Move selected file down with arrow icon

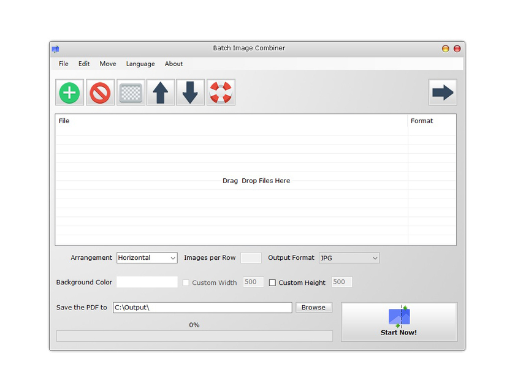click(x=190, y=93)
